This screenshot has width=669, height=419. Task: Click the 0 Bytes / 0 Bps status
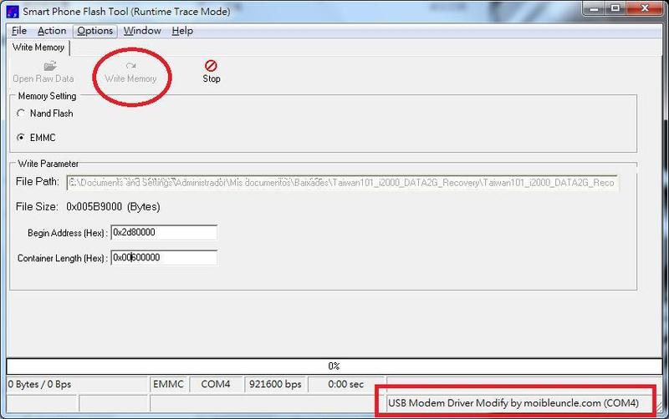click(39, 384)
